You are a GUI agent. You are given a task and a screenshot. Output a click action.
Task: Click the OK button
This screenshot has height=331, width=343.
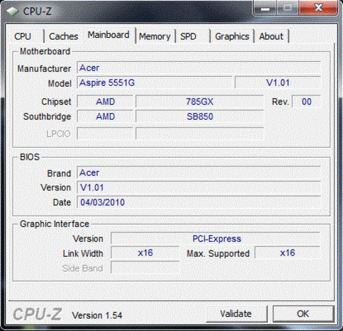tap(303, 314)
